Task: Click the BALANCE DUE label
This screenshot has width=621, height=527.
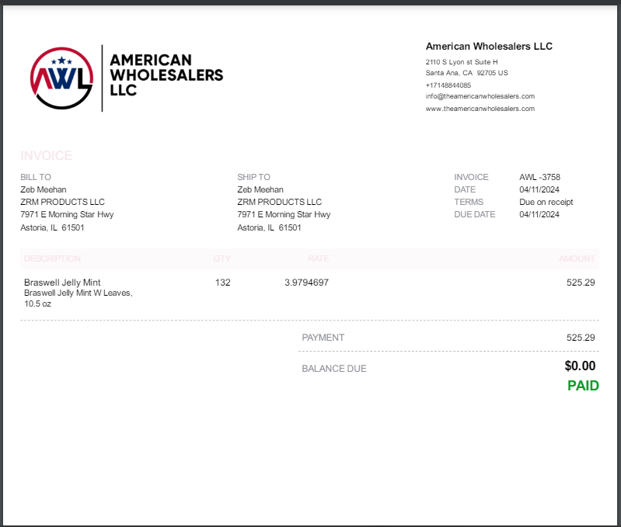Action: coord(334,369)
